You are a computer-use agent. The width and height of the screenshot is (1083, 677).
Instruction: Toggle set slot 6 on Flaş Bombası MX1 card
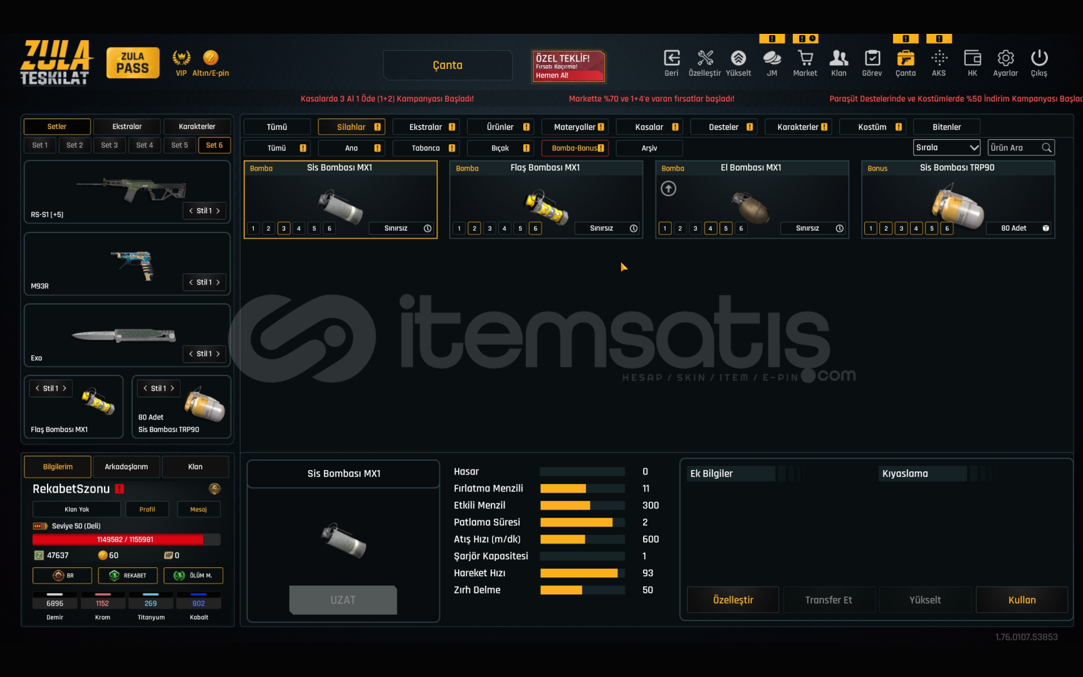535,228
